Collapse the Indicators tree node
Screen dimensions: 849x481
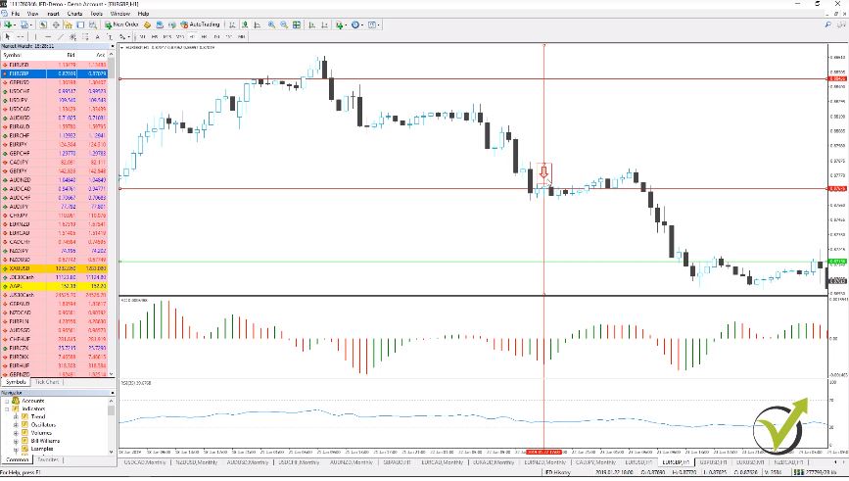(x=7, y=409)
